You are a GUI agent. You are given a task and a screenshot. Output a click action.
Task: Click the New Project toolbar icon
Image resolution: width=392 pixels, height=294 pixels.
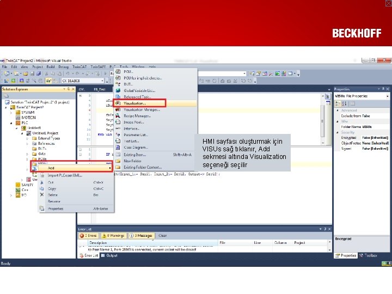7,73
